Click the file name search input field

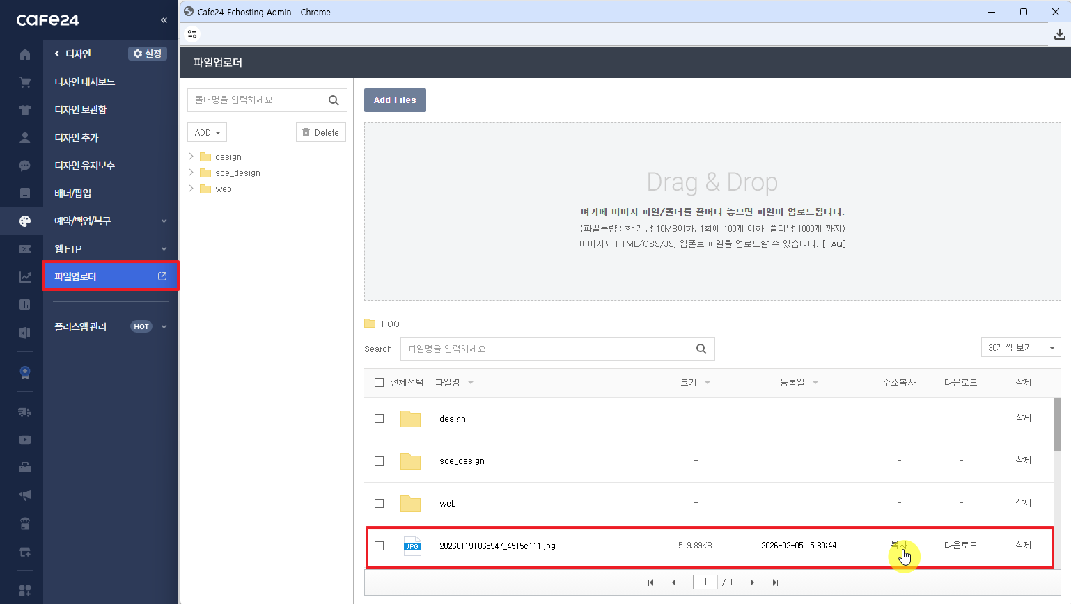click(547, 349)
